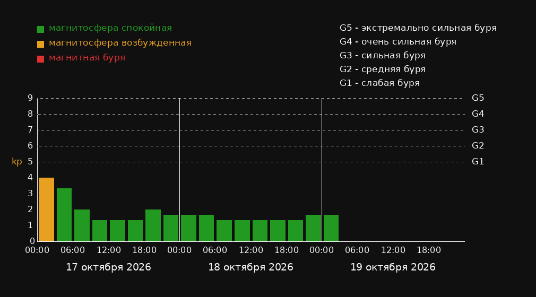Select the date label '18 октября 2026'
Screen dimensions: 536x297
tap(250, 267)
